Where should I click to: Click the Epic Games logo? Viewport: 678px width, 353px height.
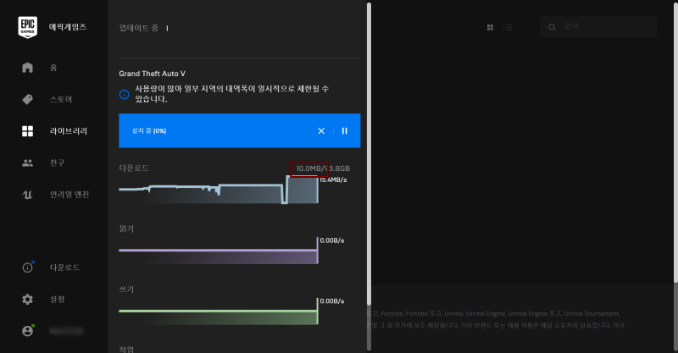coord(27,27)
